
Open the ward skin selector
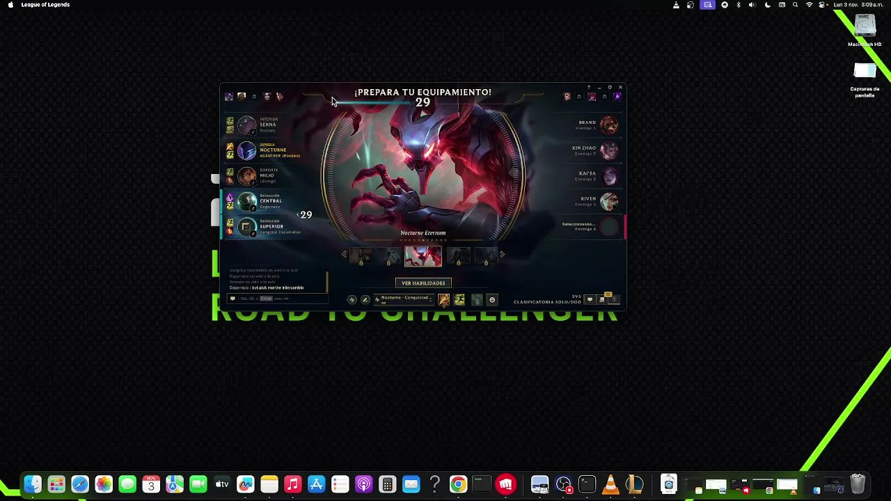[477, 300]
